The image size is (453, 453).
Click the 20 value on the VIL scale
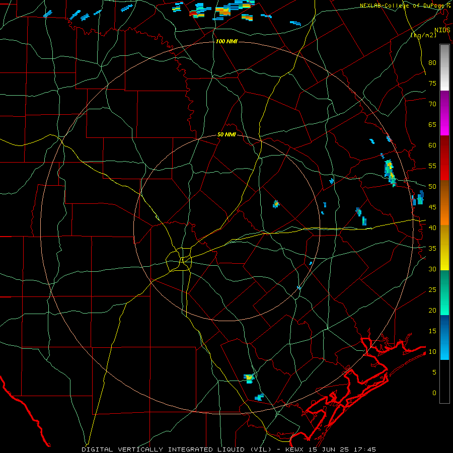tap(432, 310)
